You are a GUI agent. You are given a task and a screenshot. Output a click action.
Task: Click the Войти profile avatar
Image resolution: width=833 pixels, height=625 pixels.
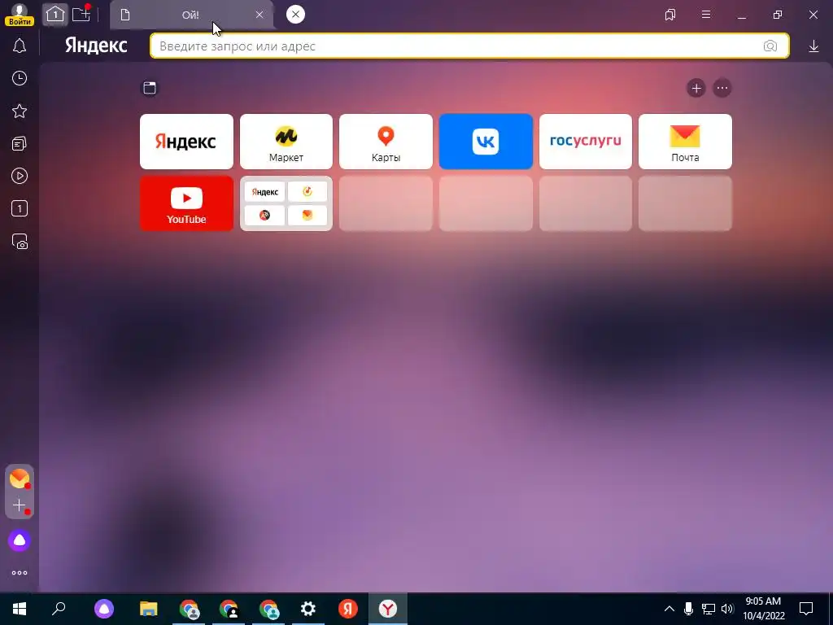tap(20, 15)
